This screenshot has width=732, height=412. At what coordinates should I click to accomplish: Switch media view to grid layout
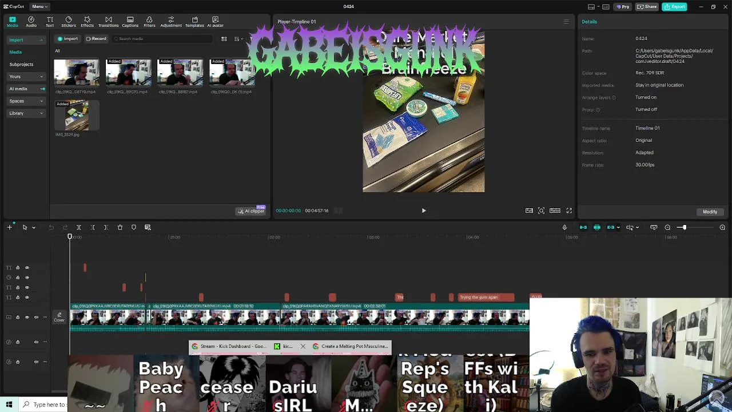(224, 39)
